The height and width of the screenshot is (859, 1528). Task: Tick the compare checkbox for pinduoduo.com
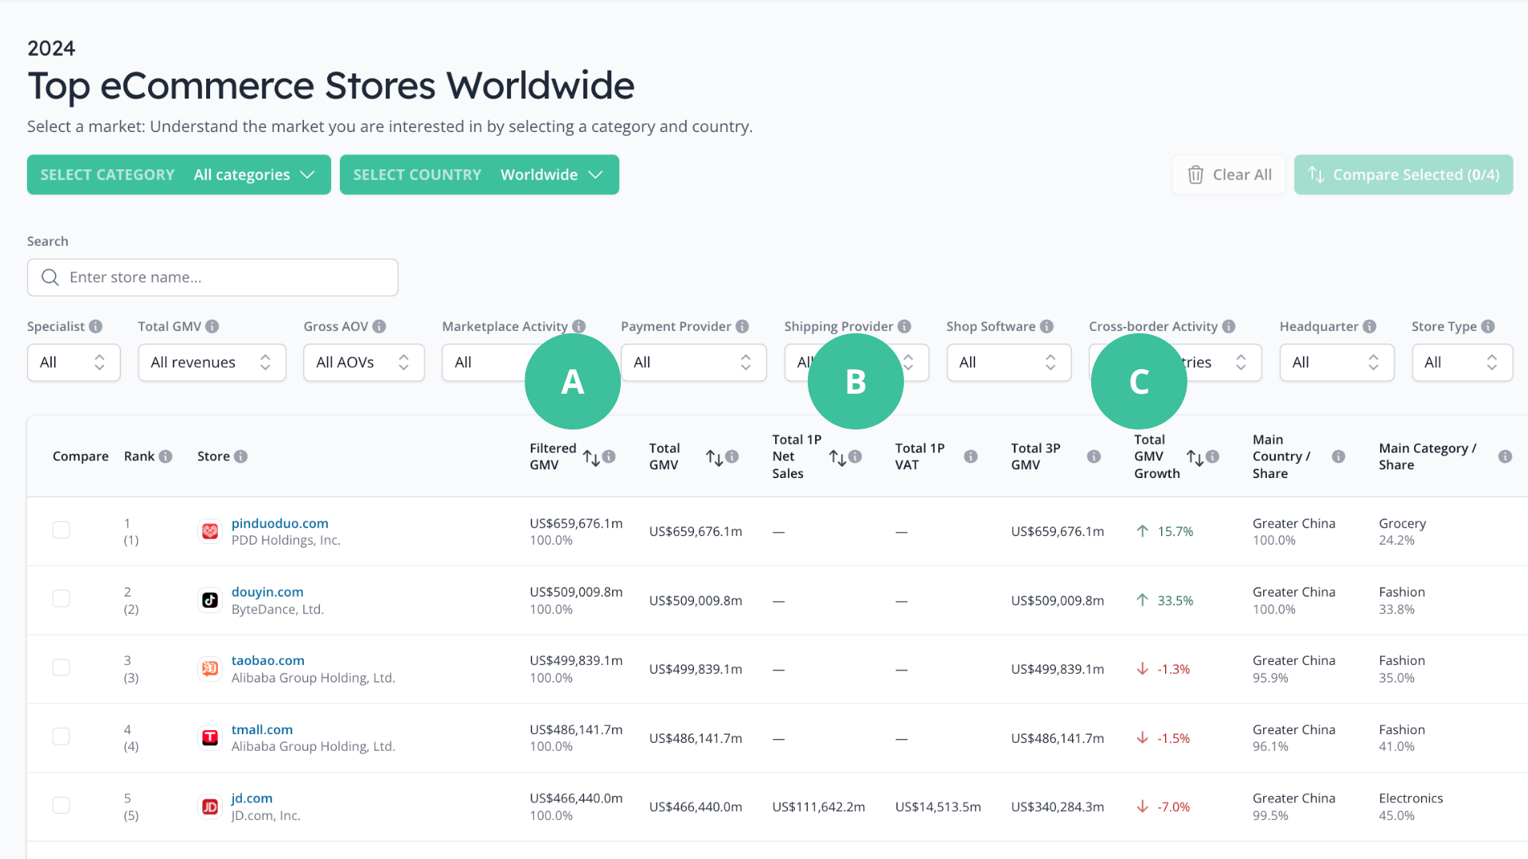pyautogui.click(x=61, y=530)
